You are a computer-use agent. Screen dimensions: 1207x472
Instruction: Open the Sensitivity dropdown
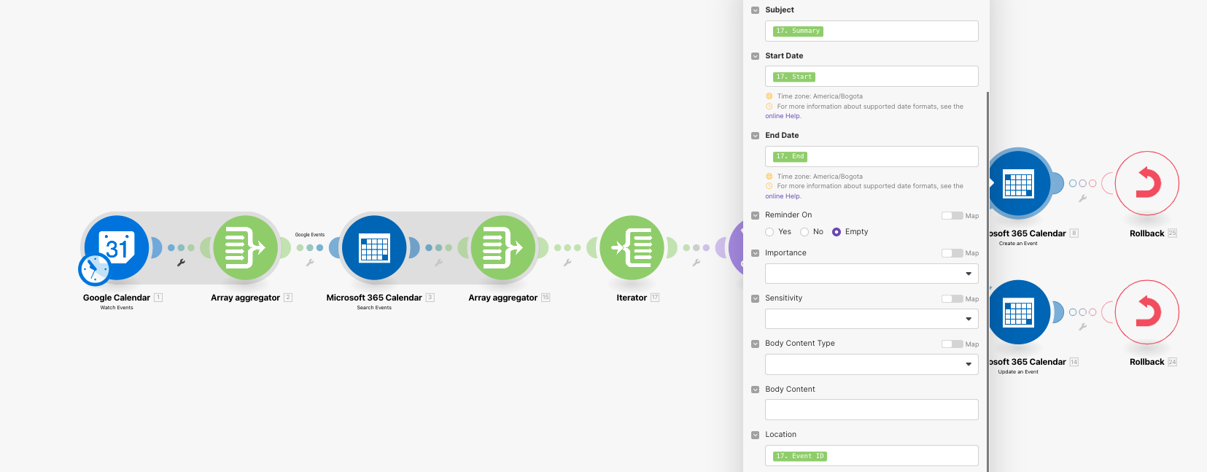[872, 319]
